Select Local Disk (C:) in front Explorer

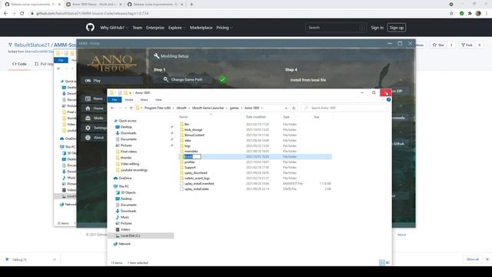coord(130,235)
